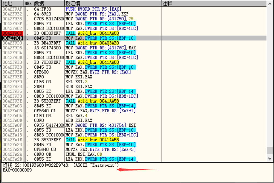The height and width of the screenshot is (183, 274).
Task: Click CALL Acid_bur.00403AB0 instruction
Action: (92, 43)
